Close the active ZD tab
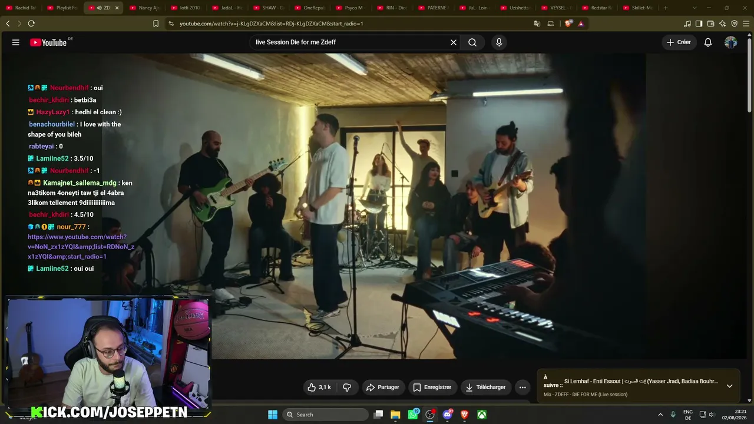Viewport: 754px width, 424px height. point(117,8)
